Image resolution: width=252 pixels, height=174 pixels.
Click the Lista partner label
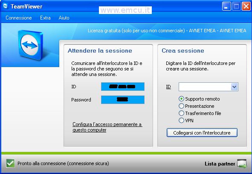point(220,164)
